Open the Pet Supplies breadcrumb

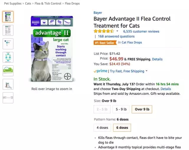click(x=13, y=4)
